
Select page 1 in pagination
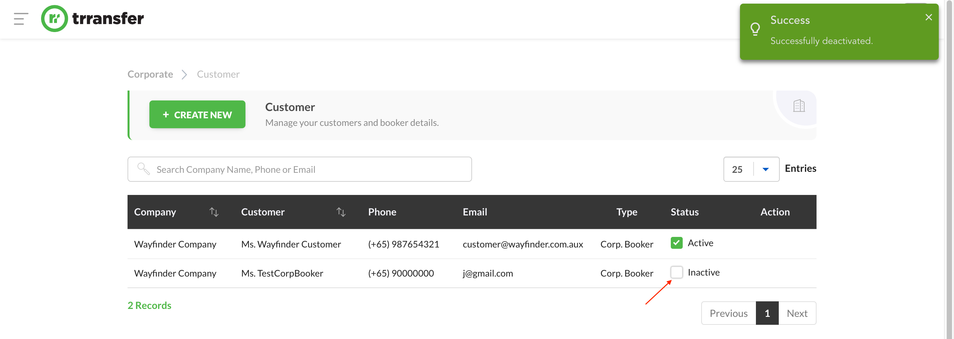[x=767, y=313]
